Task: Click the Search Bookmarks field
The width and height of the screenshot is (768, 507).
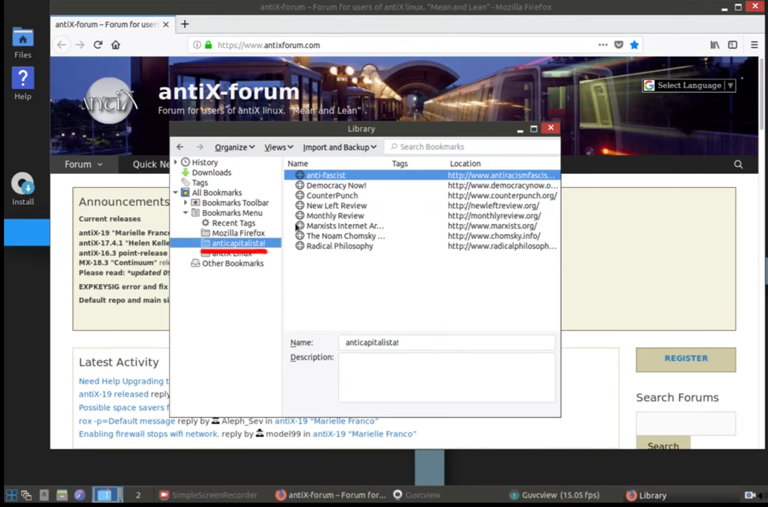Action: tap(472, 147)
